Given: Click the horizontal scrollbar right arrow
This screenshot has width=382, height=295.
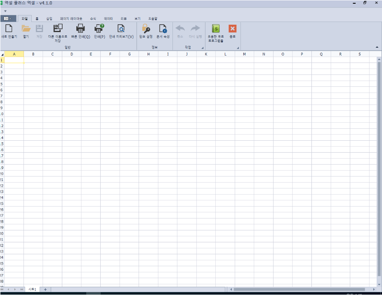Looking at the screenshot, I should pyautogui.click(x=374, y=289).
